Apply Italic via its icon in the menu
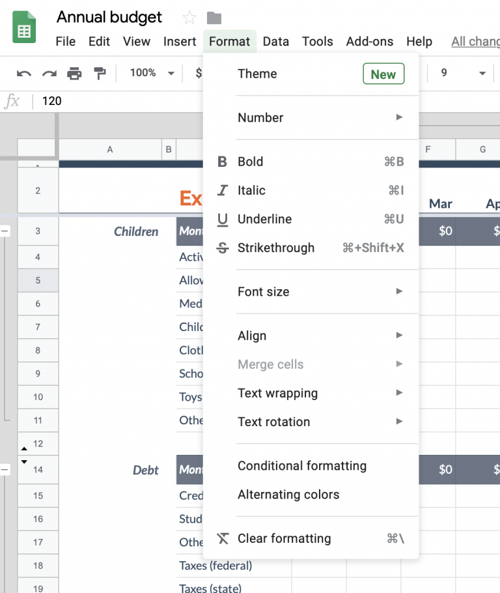The height and width of the screenshot is (593, 500). pyautogui.click(x=223, y=190)
